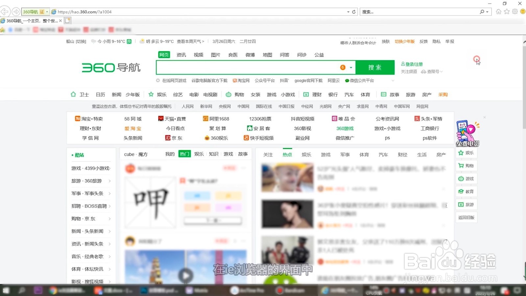Switch to 热点 news tab

tap(287, 155)
